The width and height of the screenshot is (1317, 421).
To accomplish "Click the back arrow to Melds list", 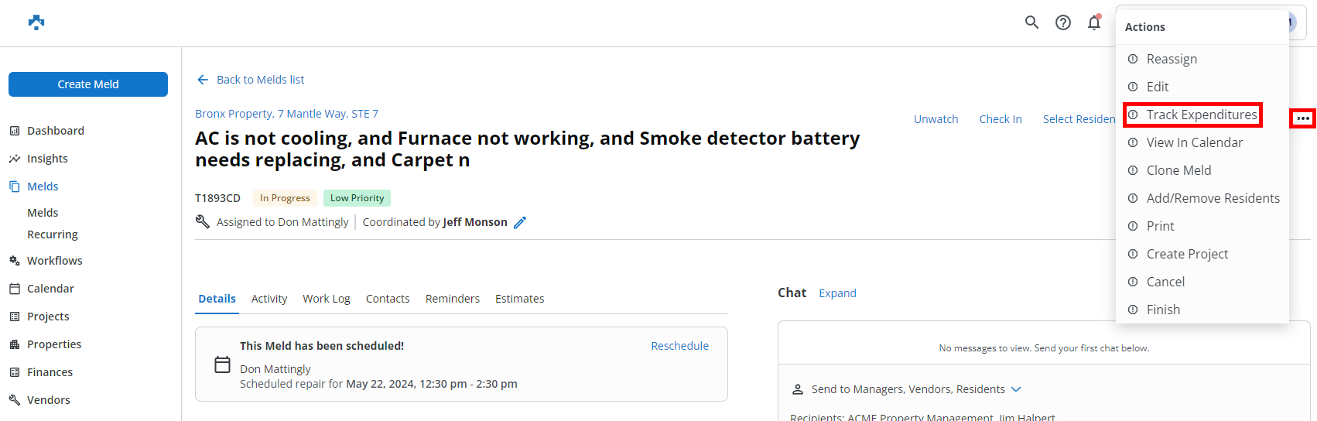I will (x=203, y=80).
